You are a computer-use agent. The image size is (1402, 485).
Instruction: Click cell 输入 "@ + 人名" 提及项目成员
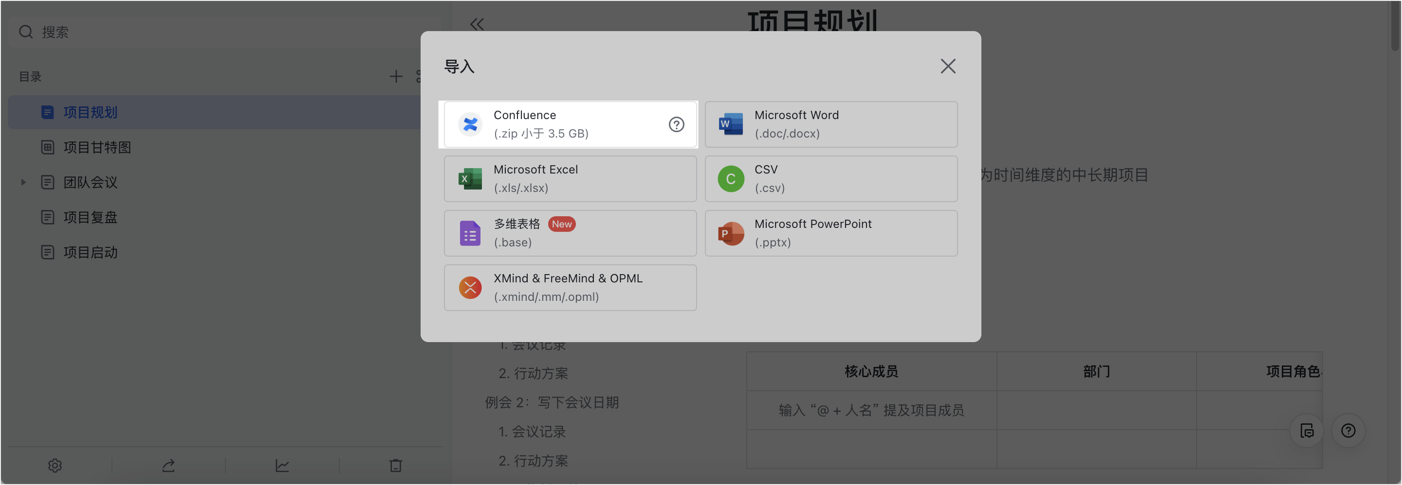(x=871, y=411)
